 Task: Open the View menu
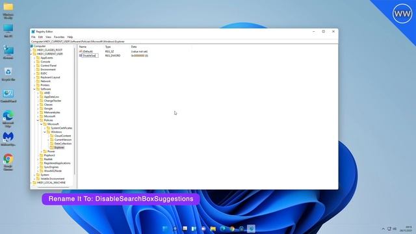point(48,37)
